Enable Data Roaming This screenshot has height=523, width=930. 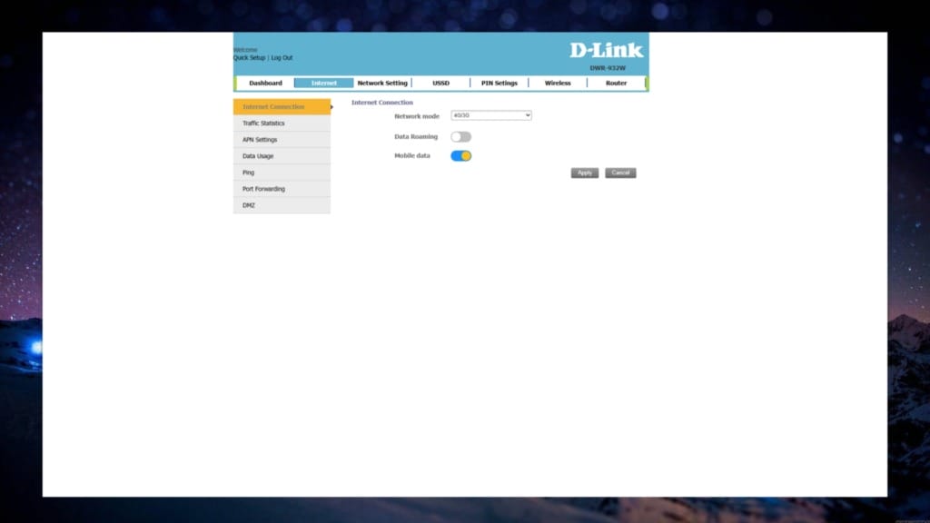[460, 135]
